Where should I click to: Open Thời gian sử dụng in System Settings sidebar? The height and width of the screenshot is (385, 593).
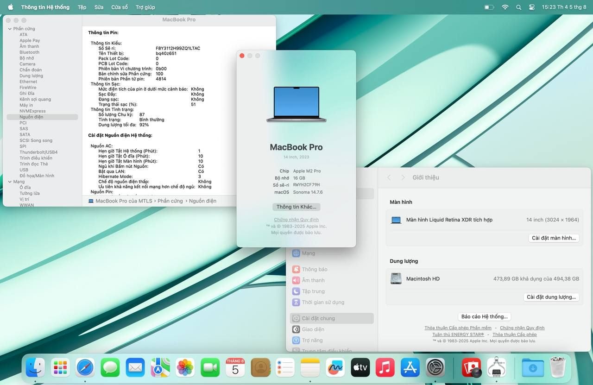point(318,303)
